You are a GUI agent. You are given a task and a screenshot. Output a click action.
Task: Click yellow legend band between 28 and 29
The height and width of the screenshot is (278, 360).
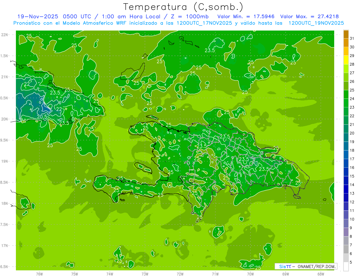346,60
